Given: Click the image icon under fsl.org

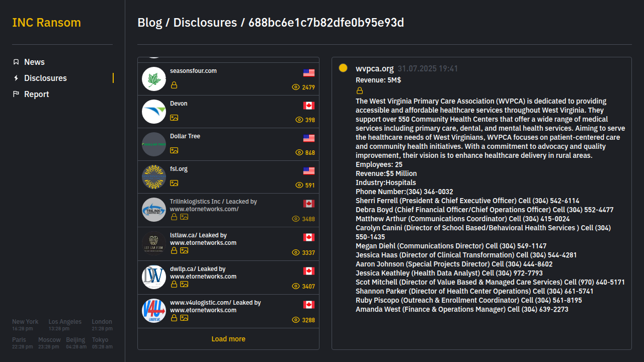Looking at the screenshot, I should [x=174, y=183].
